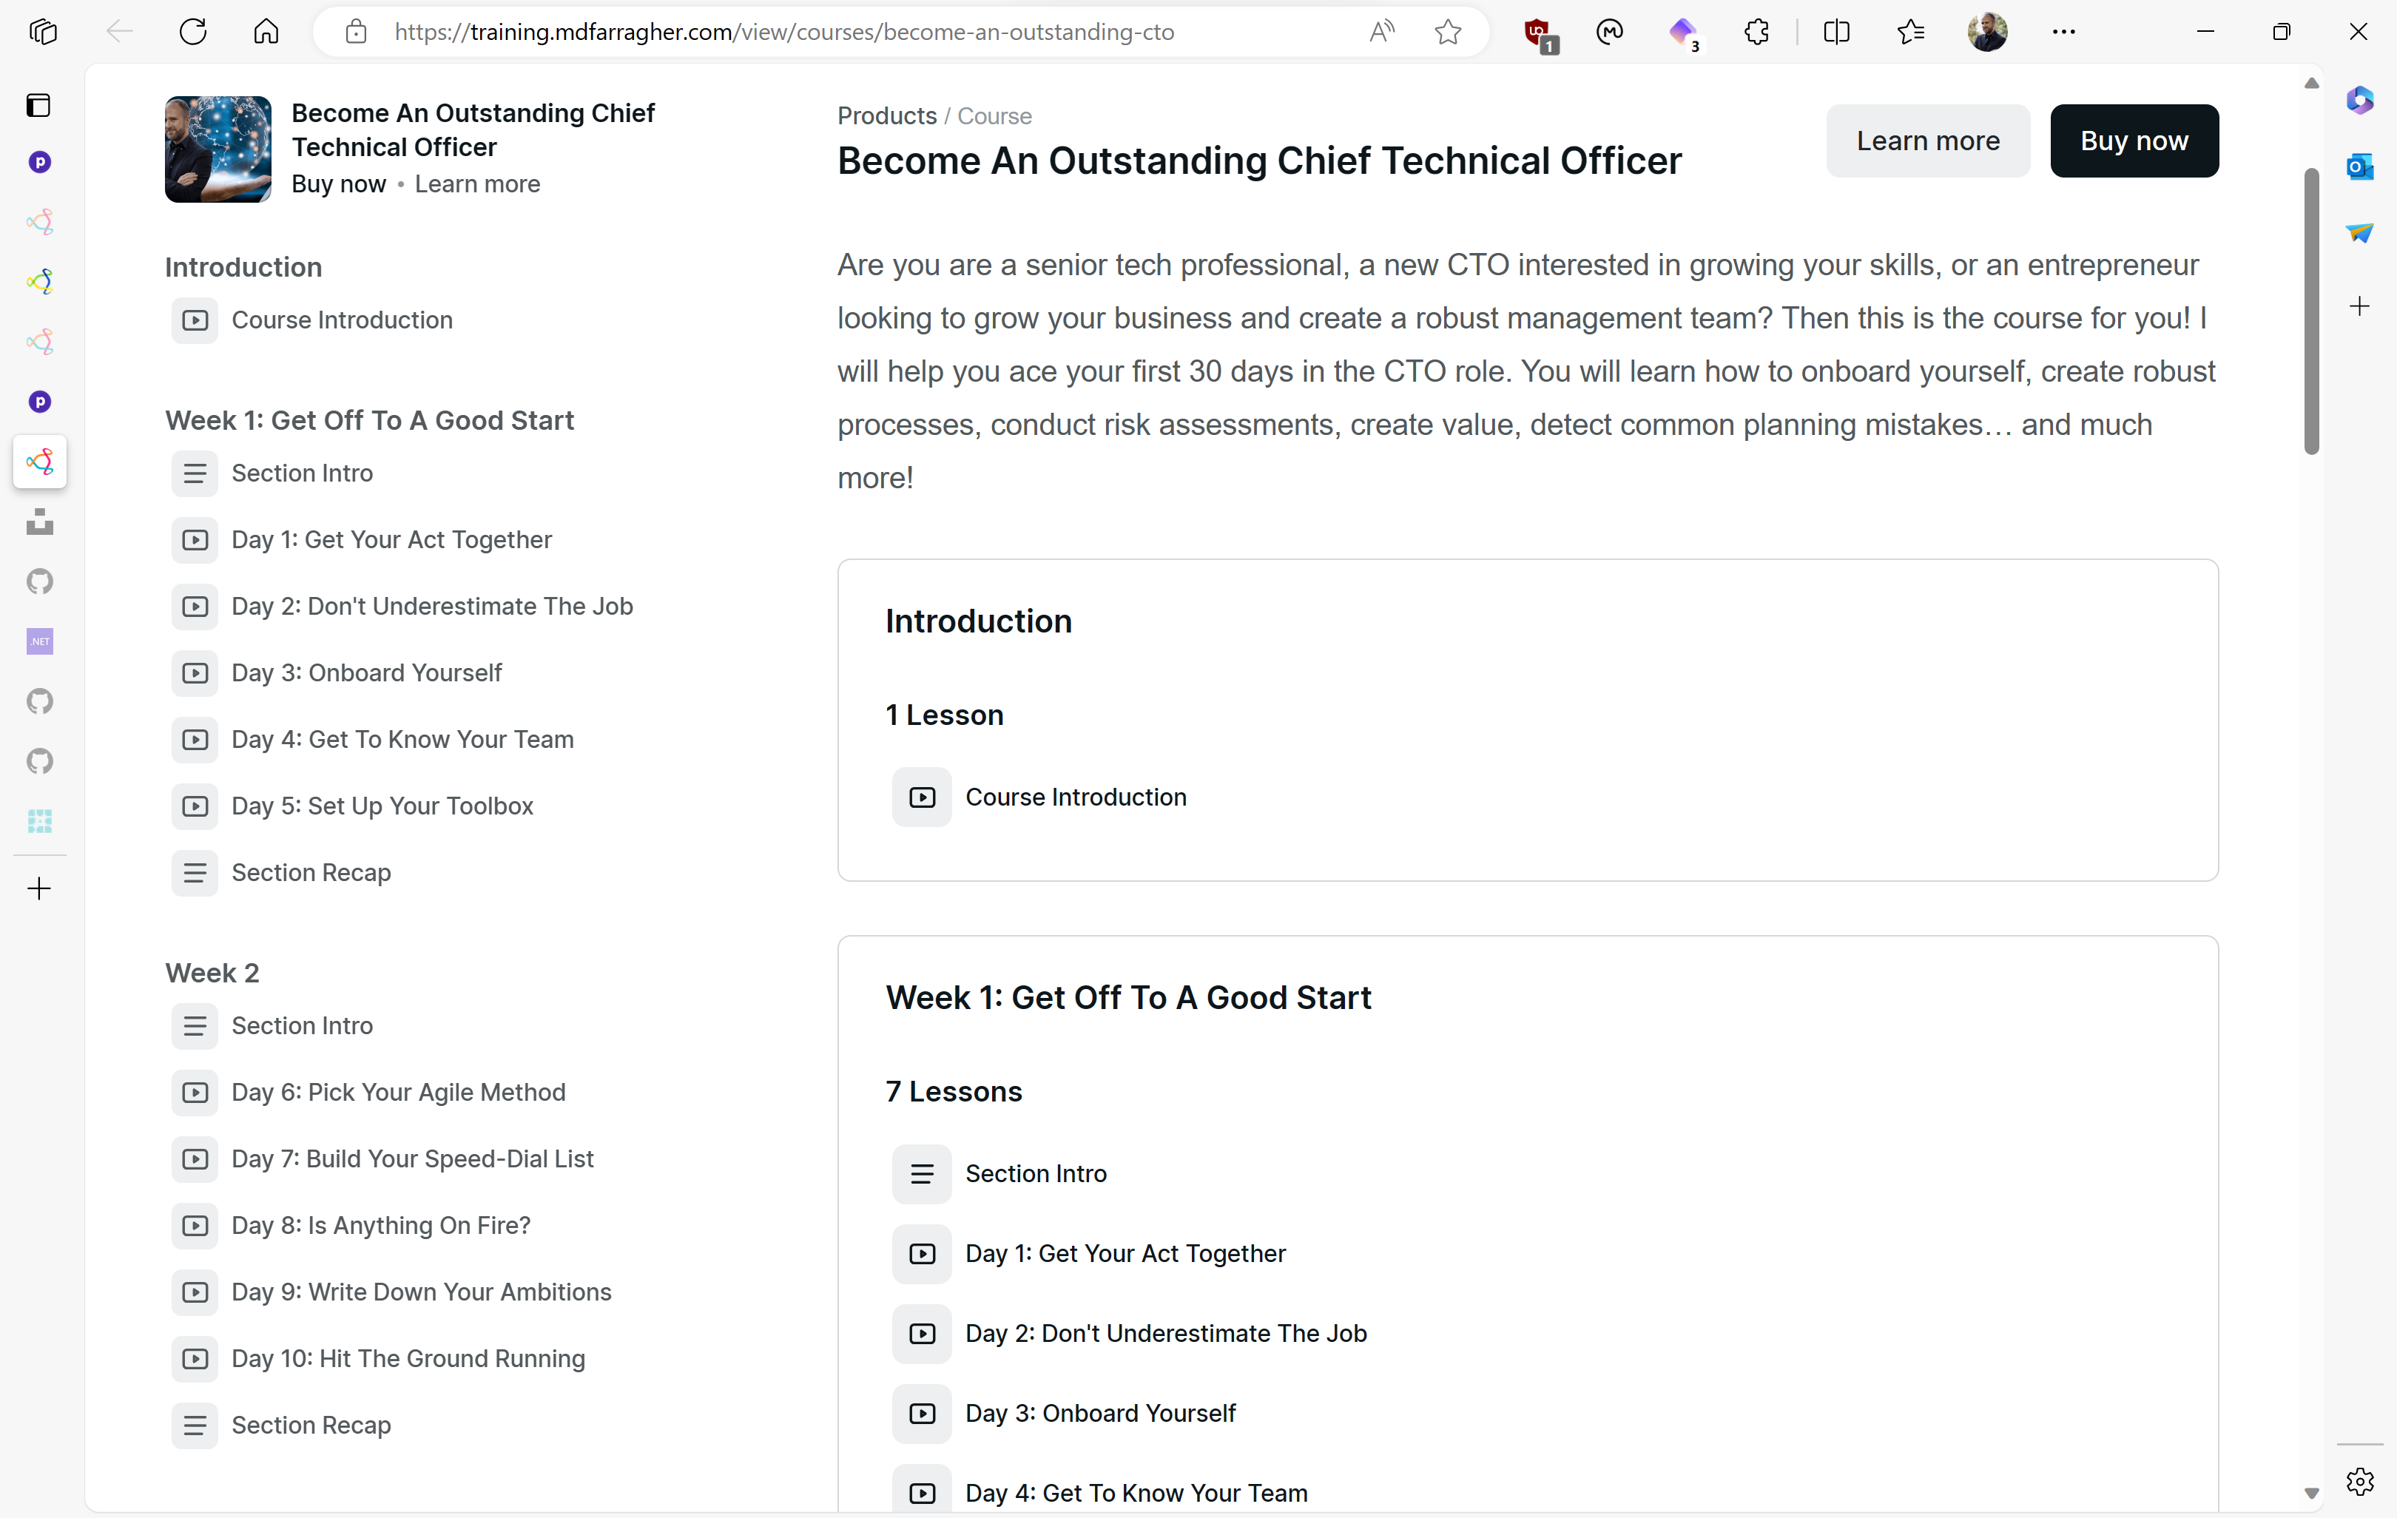Open Week 1 Section Recap in sidebar
This screenshot has height=1518, width=2397.
311,873
